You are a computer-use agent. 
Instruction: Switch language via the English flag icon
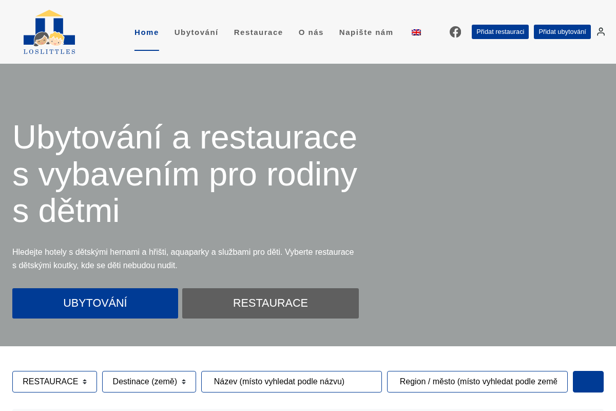coord(416,32)
